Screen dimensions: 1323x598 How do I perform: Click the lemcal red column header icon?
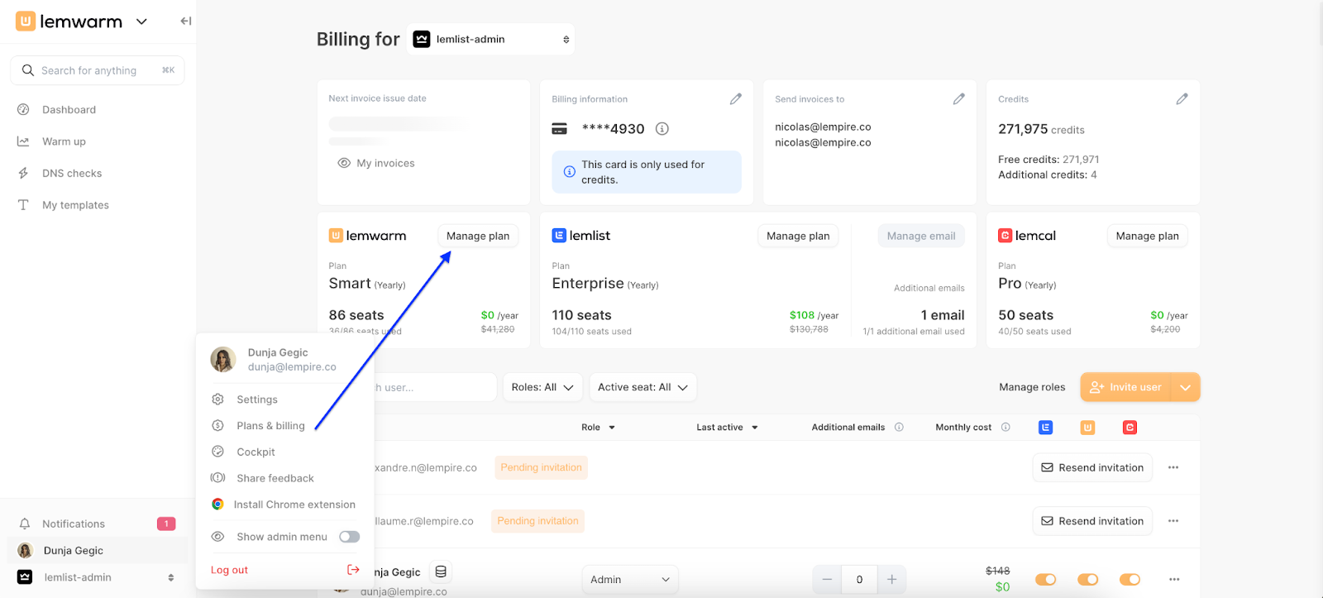1130,428
